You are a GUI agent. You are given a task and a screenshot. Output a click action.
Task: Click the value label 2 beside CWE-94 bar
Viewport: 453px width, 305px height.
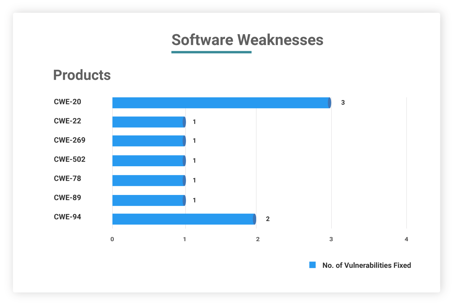(268, 219)
